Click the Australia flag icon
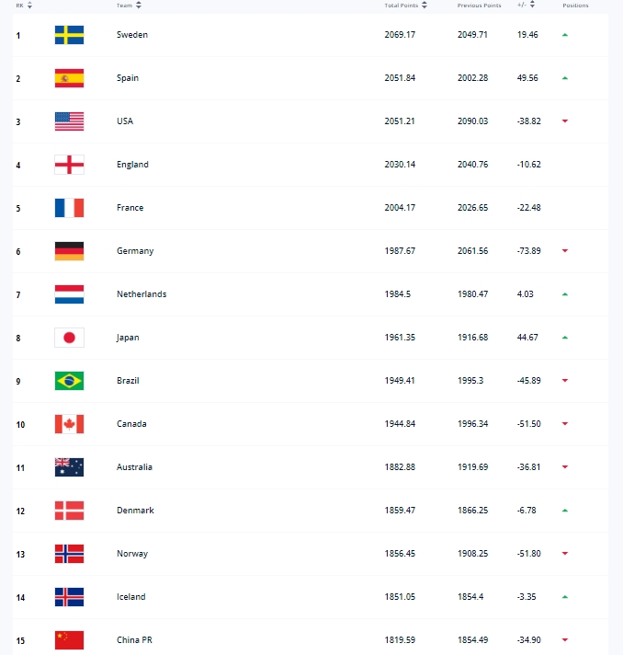 (x=69, y=467)
